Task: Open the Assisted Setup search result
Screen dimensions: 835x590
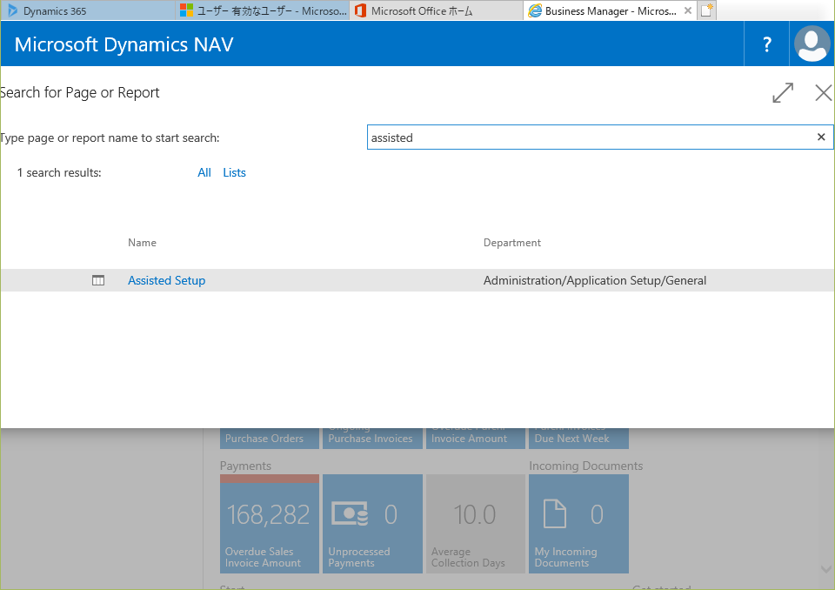Action: tap(167, 280)
